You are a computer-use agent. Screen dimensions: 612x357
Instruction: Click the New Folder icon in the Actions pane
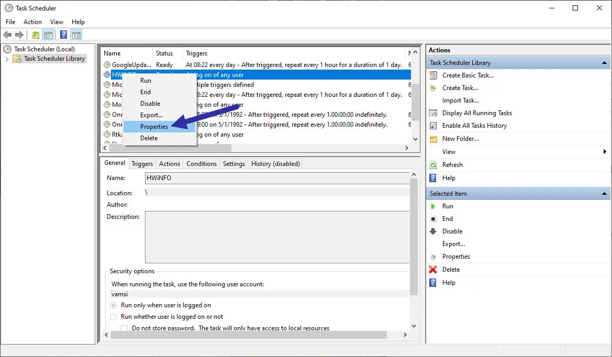tap(433, 139)
